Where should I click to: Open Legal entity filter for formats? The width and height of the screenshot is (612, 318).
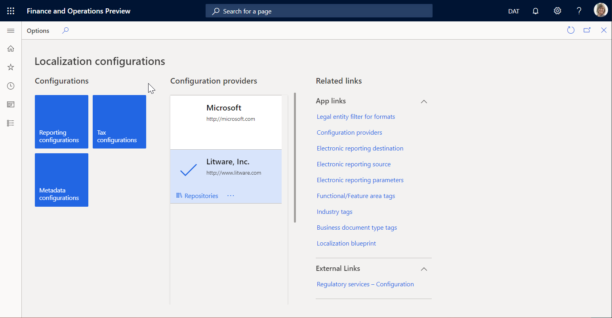pyautogui.click(x=356, y=116)
